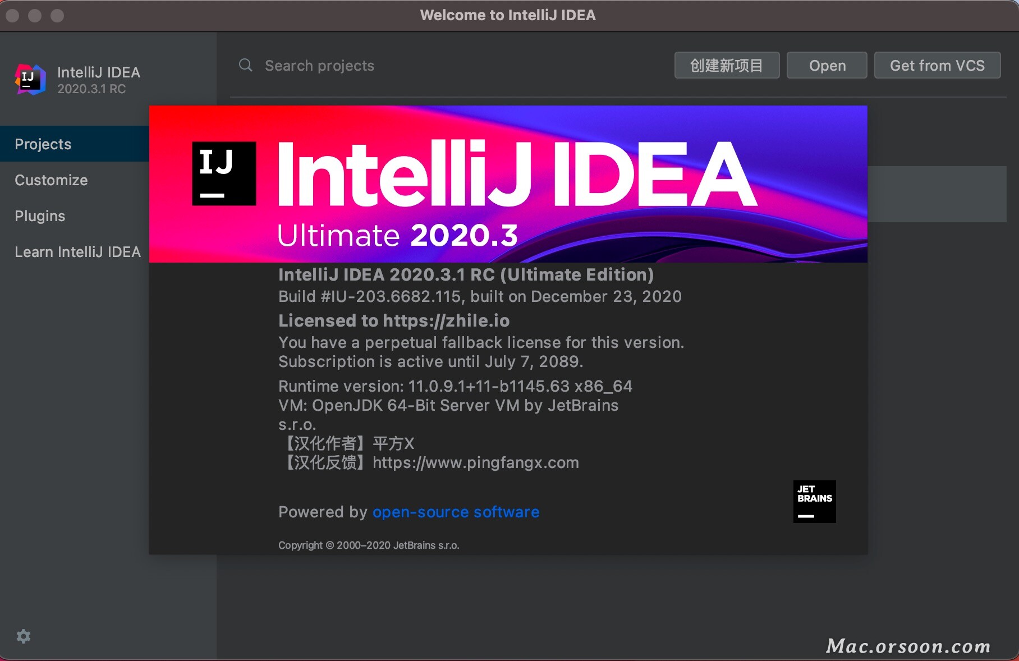Click the Runtime version line

[x=455, y=386]
